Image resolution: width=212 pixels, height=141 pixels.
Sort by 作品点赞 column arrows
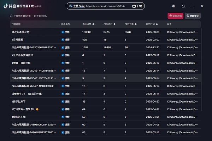(93, 24)
